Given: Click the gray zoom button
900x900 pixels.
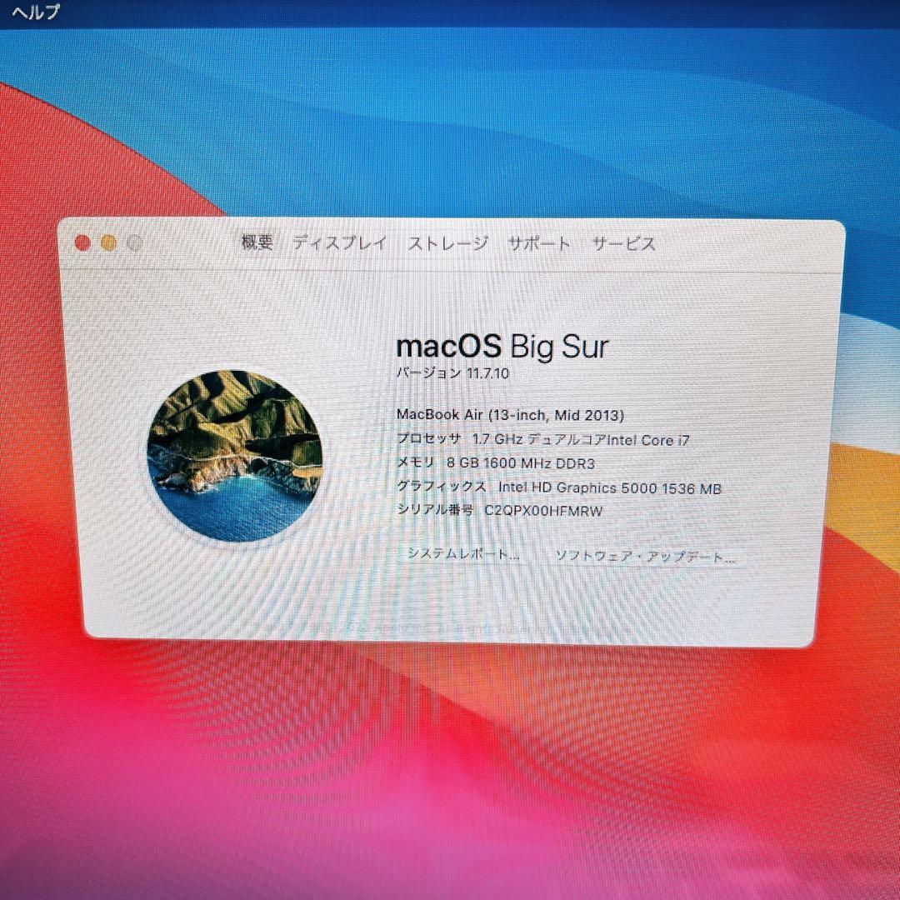Looking at the screenshot, I should (133, 242).
